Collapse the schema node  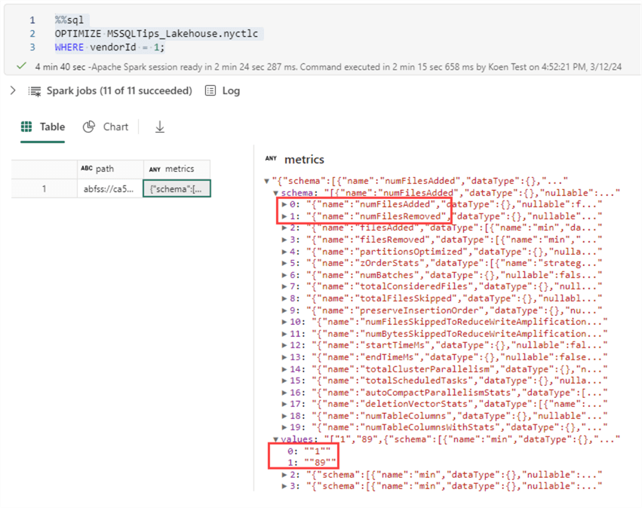coord(275,193)
